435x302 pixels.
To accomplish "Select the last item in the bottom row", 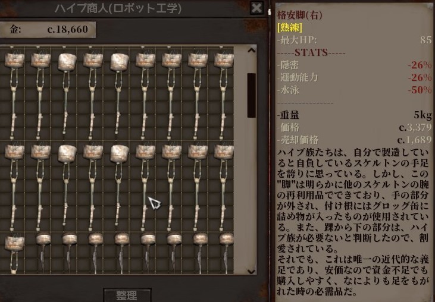I will click(x=227, y=253).
